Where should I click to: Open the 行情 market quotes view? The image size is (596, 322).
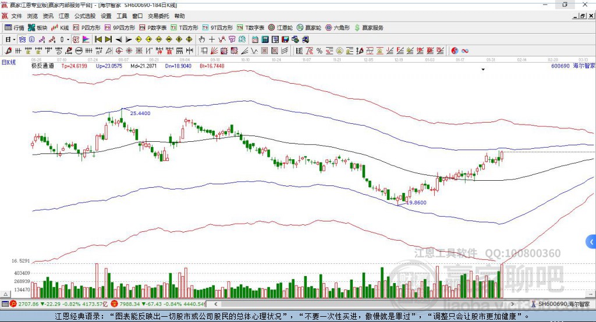[14, 28]
